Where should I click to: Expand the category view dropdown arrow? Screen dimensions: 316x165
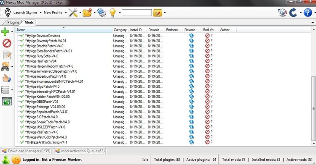(12, 90)
